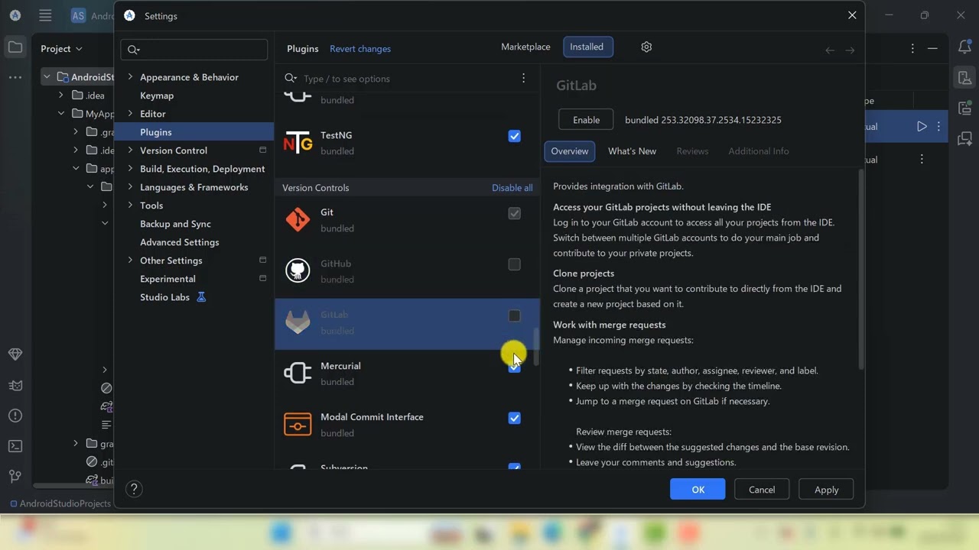Click the plugin description scrollbar
Viewport: 979px width, 550px height.
point(861,269)
